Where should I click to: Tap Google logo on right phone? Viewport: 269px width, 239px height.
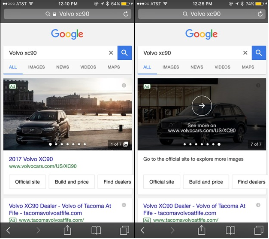point(202,34)
